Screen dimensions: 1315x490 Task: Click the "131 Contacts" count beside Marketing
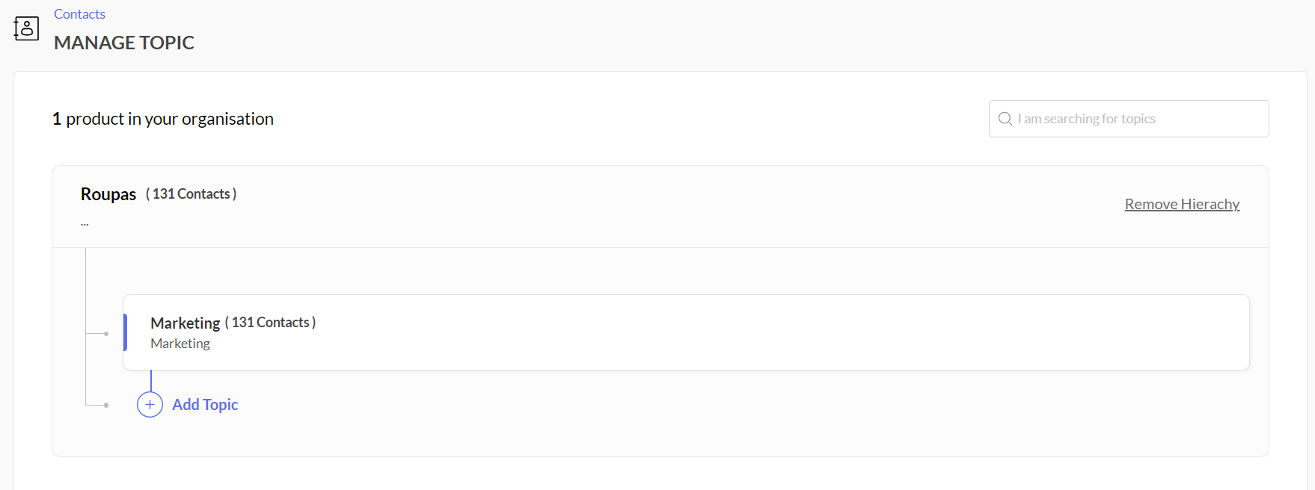[x=271, y=323]
